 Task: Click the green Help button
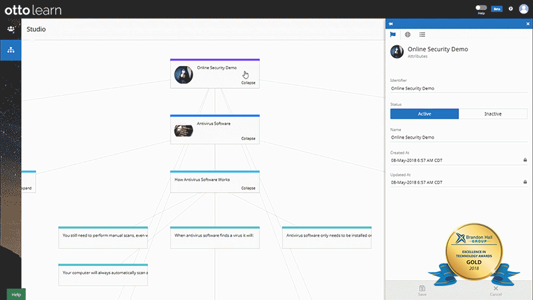(16, 294)
